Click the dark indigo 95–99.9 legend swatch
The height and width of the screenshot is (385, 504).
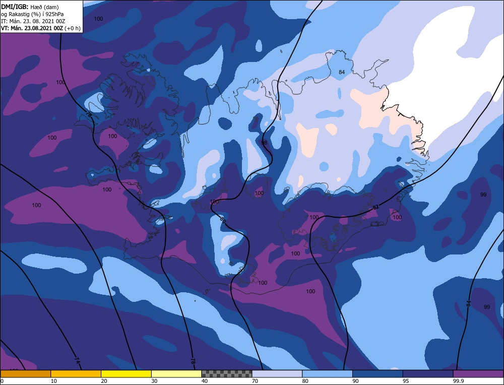pos(428,373)
